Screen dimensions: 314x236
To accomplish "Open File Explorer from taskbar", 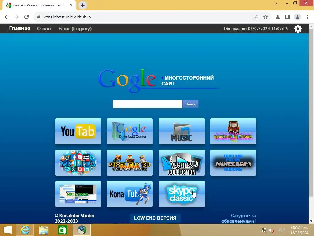I will pyautogui.click(x=44, y=230).
